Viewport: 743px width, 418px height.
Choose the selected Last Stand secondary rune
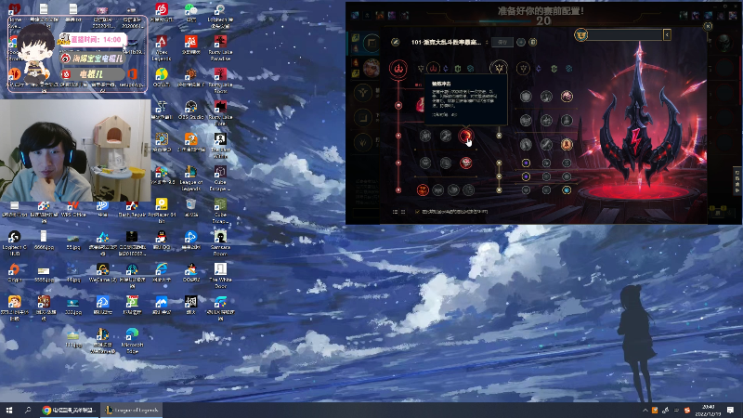coord(567,144)
